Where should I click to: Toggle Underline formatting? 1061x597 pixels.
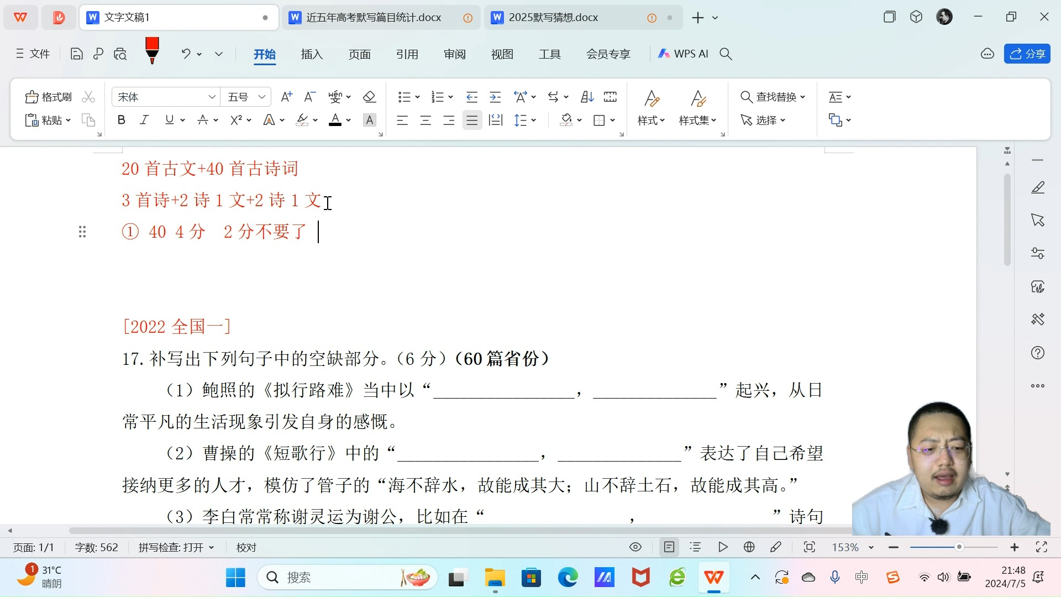[x=169, y=120]
